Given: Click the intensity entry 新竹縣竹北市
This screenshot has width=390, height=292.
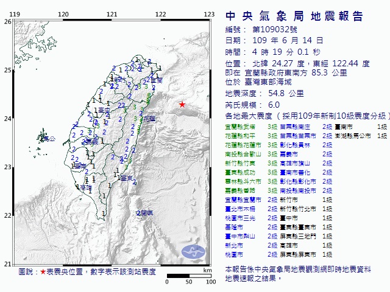Looking at the screenshot, I should point(298,209).
